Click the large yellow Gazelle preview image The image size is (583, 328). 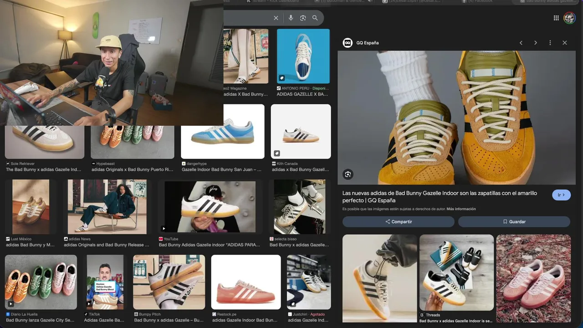[456, 118]
